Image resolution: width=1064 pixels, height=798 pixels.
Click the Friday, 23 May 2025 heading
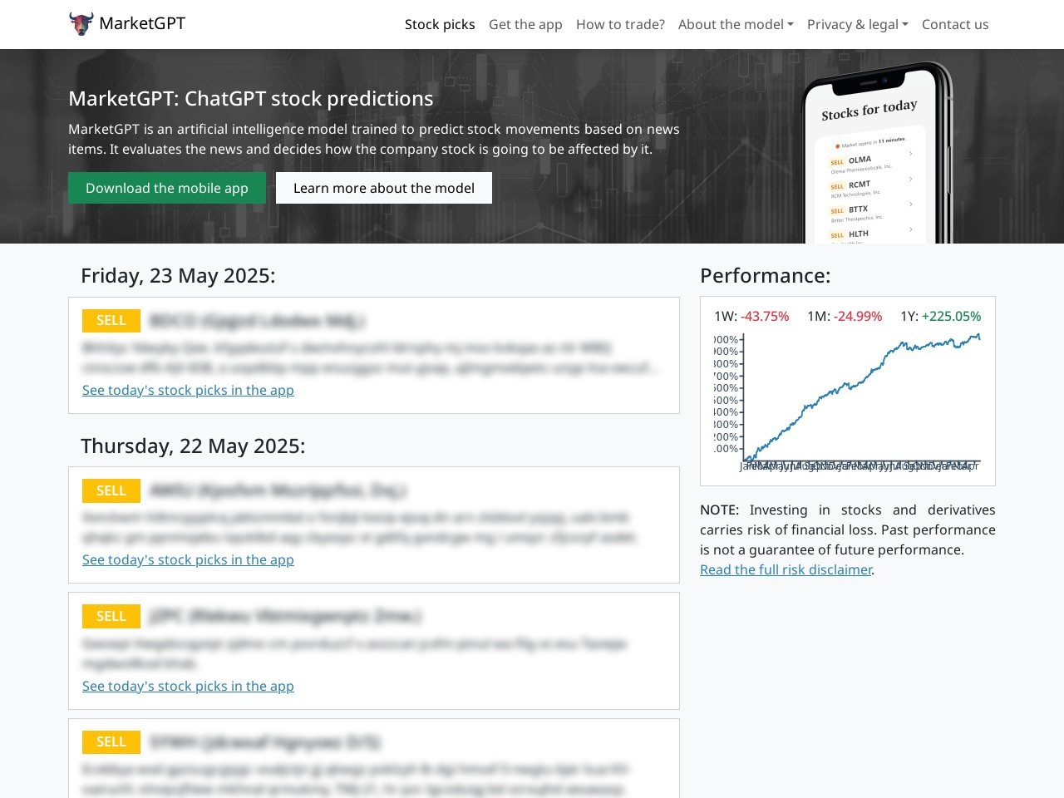[x=178, y=275]
